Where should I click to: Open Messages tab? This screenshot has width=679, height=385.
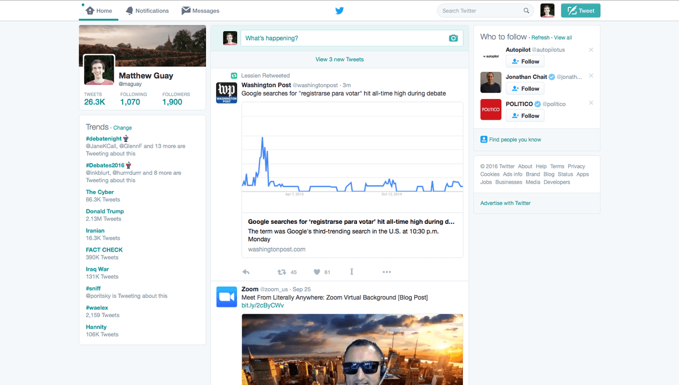pyautogui.click(x=200, y=11)
